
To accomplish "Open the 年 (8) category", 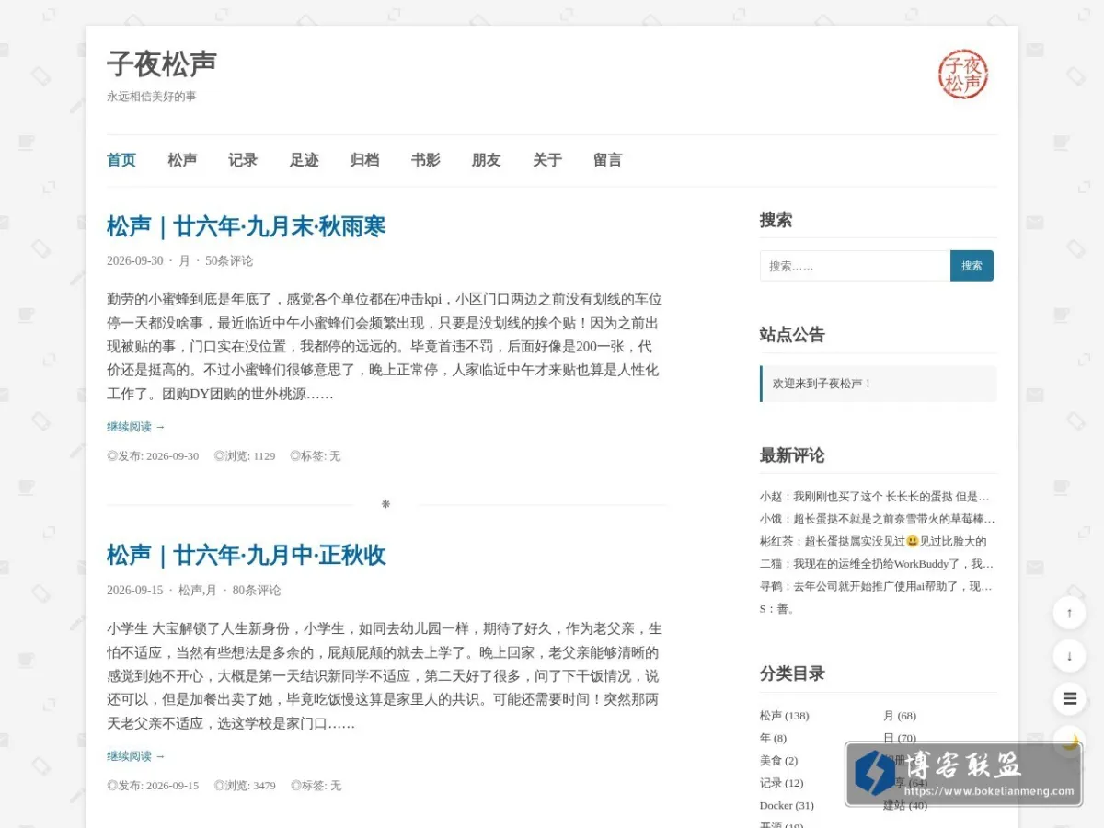I will click(773, 738).
